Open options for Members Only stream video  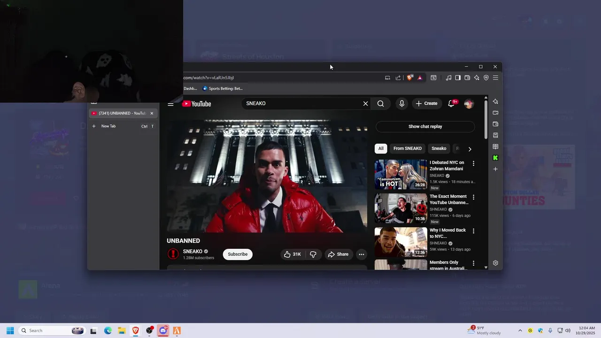coord(473,263)
